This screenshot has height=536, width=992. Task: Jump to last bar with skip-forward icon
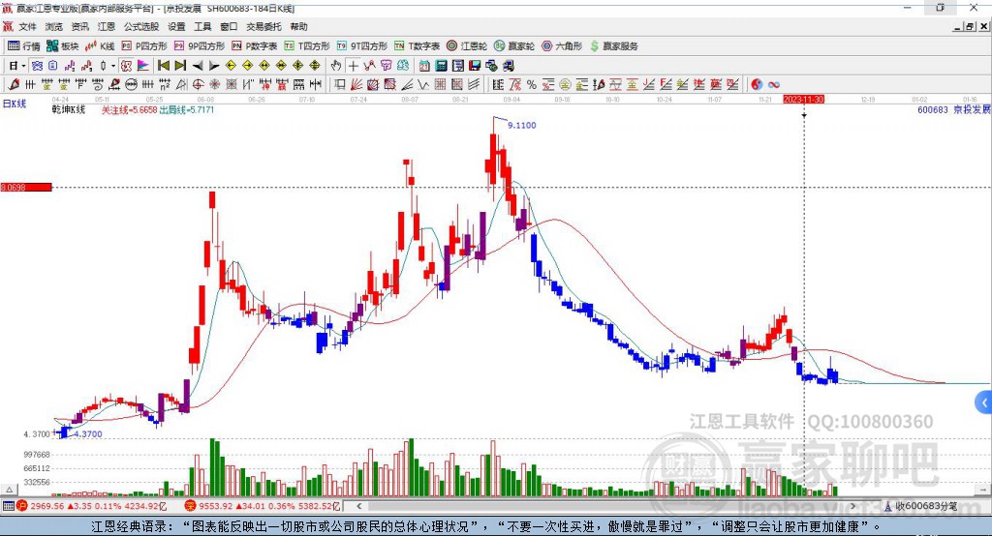180,66
